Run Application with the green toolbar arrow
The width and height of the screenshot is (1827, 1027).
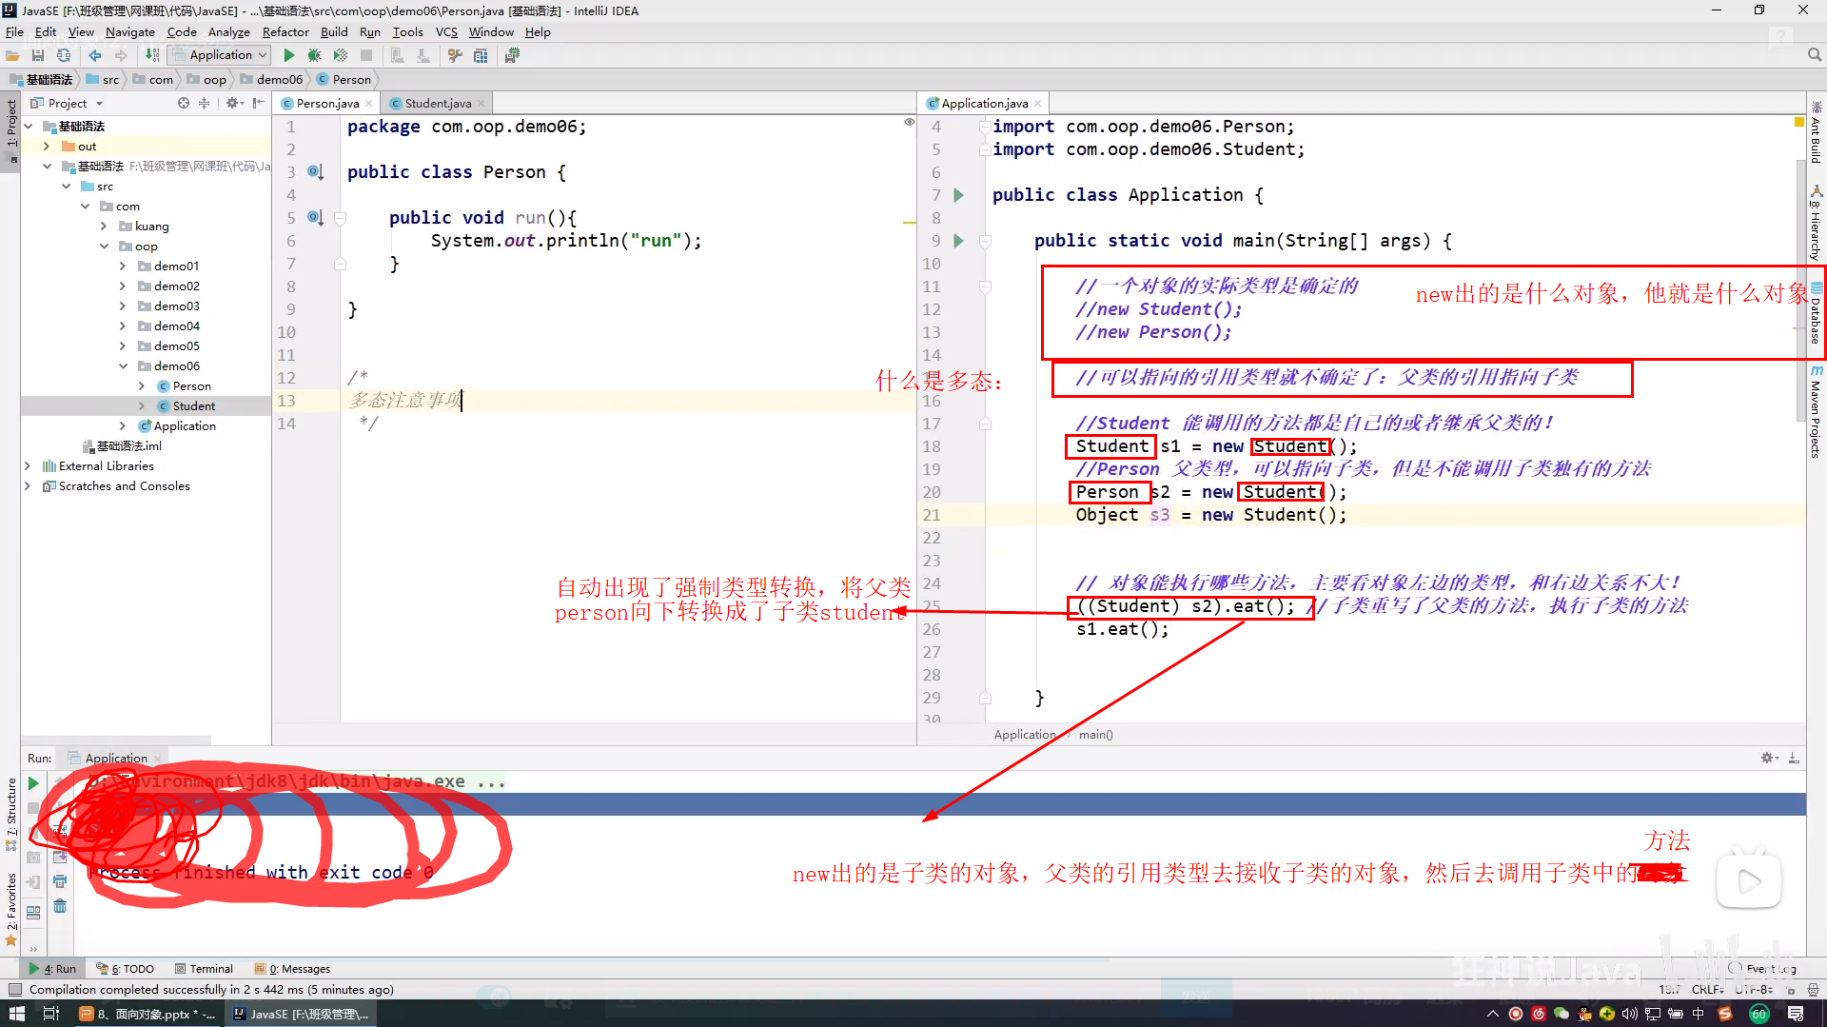pyautogui.click(x=289, y=55)
